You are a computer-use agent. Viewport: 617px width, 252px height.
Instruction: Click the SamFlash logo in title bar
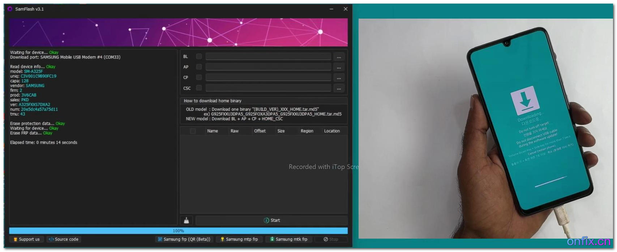tap(10, 9)
